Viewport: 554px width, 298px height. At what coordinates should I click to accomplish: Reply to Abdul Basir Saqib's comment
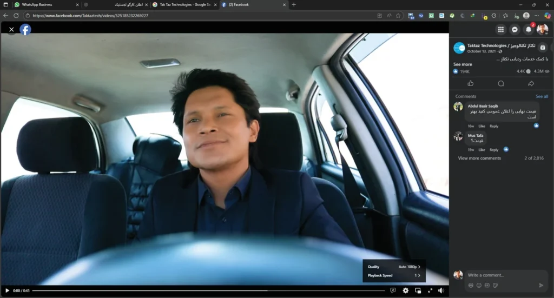click(x=494, y=126)
